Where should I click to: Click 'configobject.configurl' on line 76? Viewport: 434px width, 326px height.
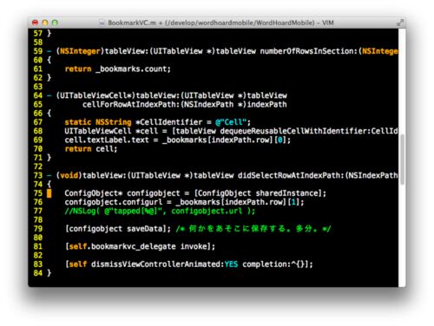coord(114,202)
